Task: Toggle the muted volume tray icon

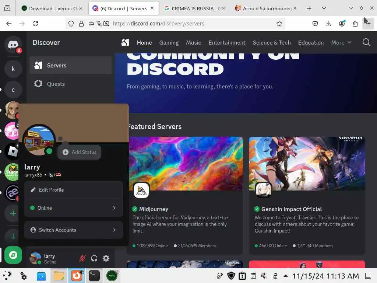Action: click(x=264, y=276)
